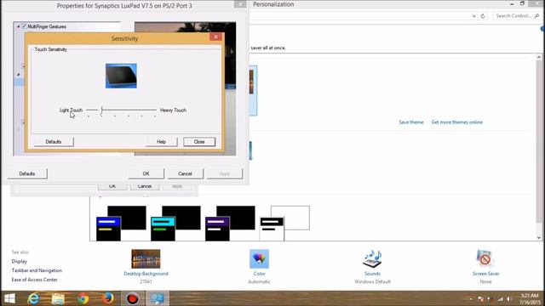
Task: Click the refresh icon in Personalization address bar
Action: coord(483,16)
